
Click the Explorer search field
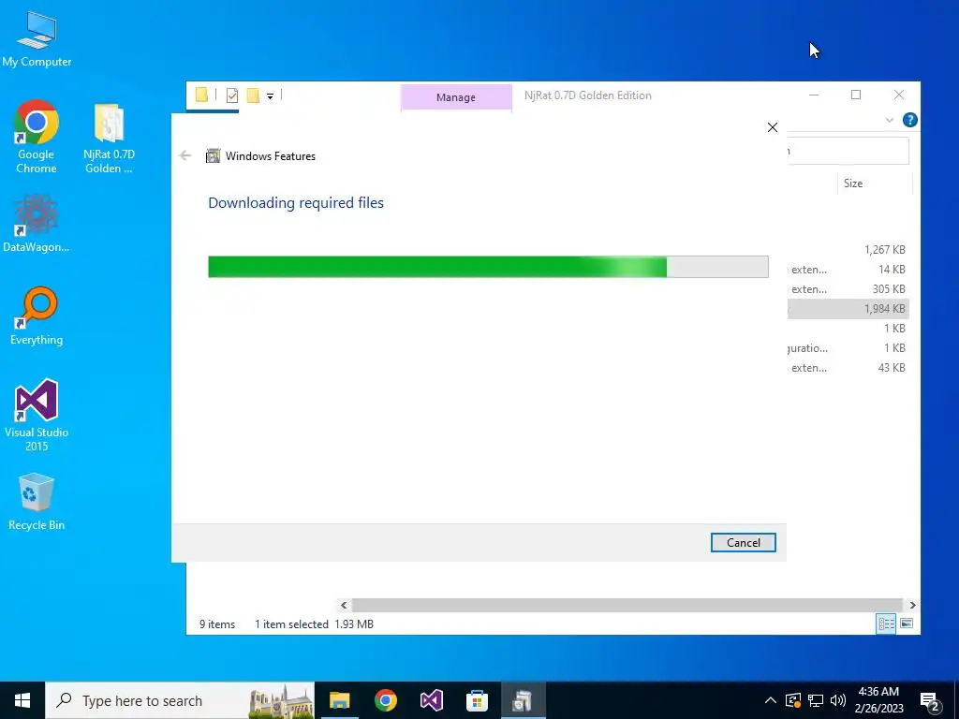click(848, 151)
